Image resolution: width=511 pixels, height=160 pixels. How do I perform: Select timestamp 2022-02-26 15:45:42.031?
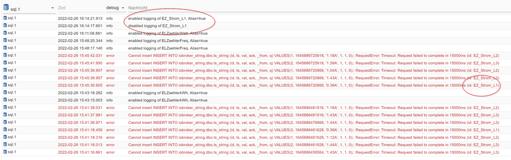(80, 55)
